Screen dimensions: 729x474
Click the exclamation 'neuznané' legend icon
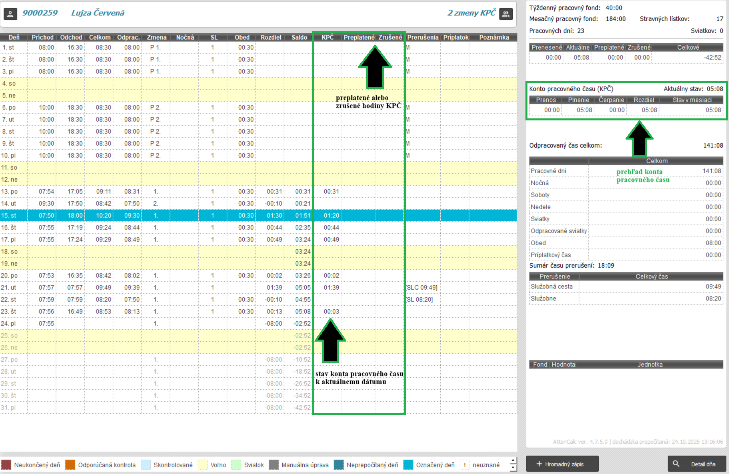tap(465, 465)
